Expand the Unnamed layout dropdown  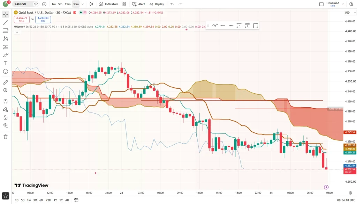point(343,4)
